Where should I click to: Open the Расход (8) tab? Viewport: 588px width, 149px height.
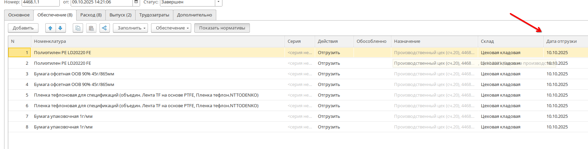click(x=91, y=15)
